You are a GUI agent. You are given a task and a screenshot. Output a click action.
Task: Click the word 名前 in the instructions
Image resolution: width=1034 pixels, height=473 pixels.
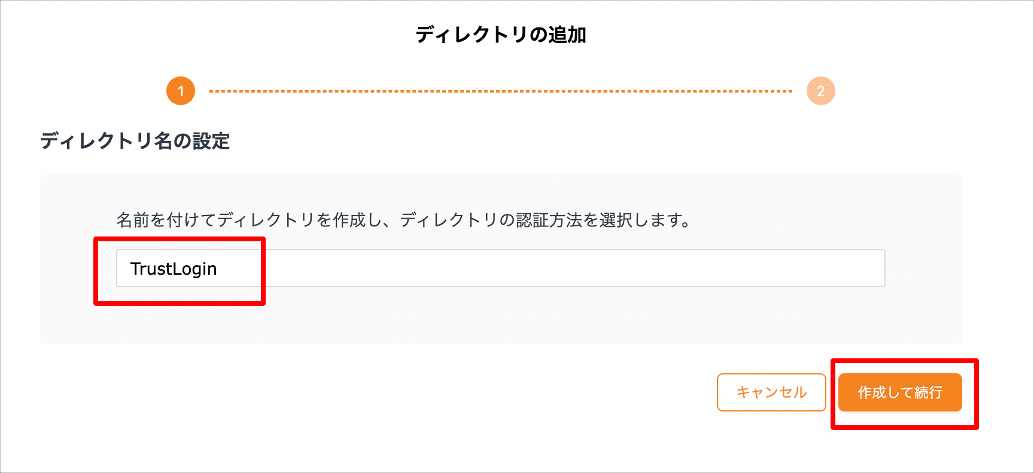pos(133,220)
